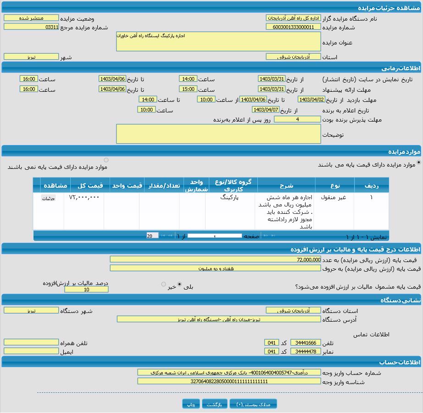
Task: Click the جزئیات button in the table row
Action: [x=48, y=198]
